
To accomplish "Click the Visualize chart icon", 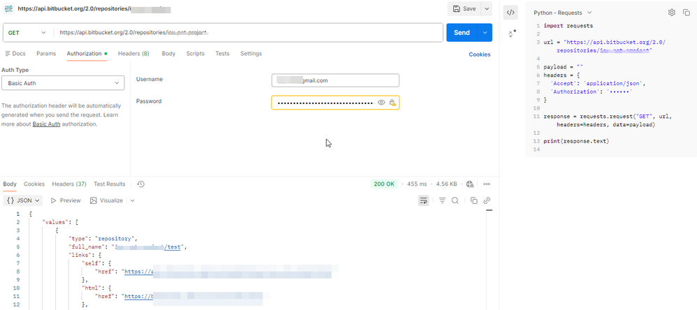I will (x=94, y=201).
